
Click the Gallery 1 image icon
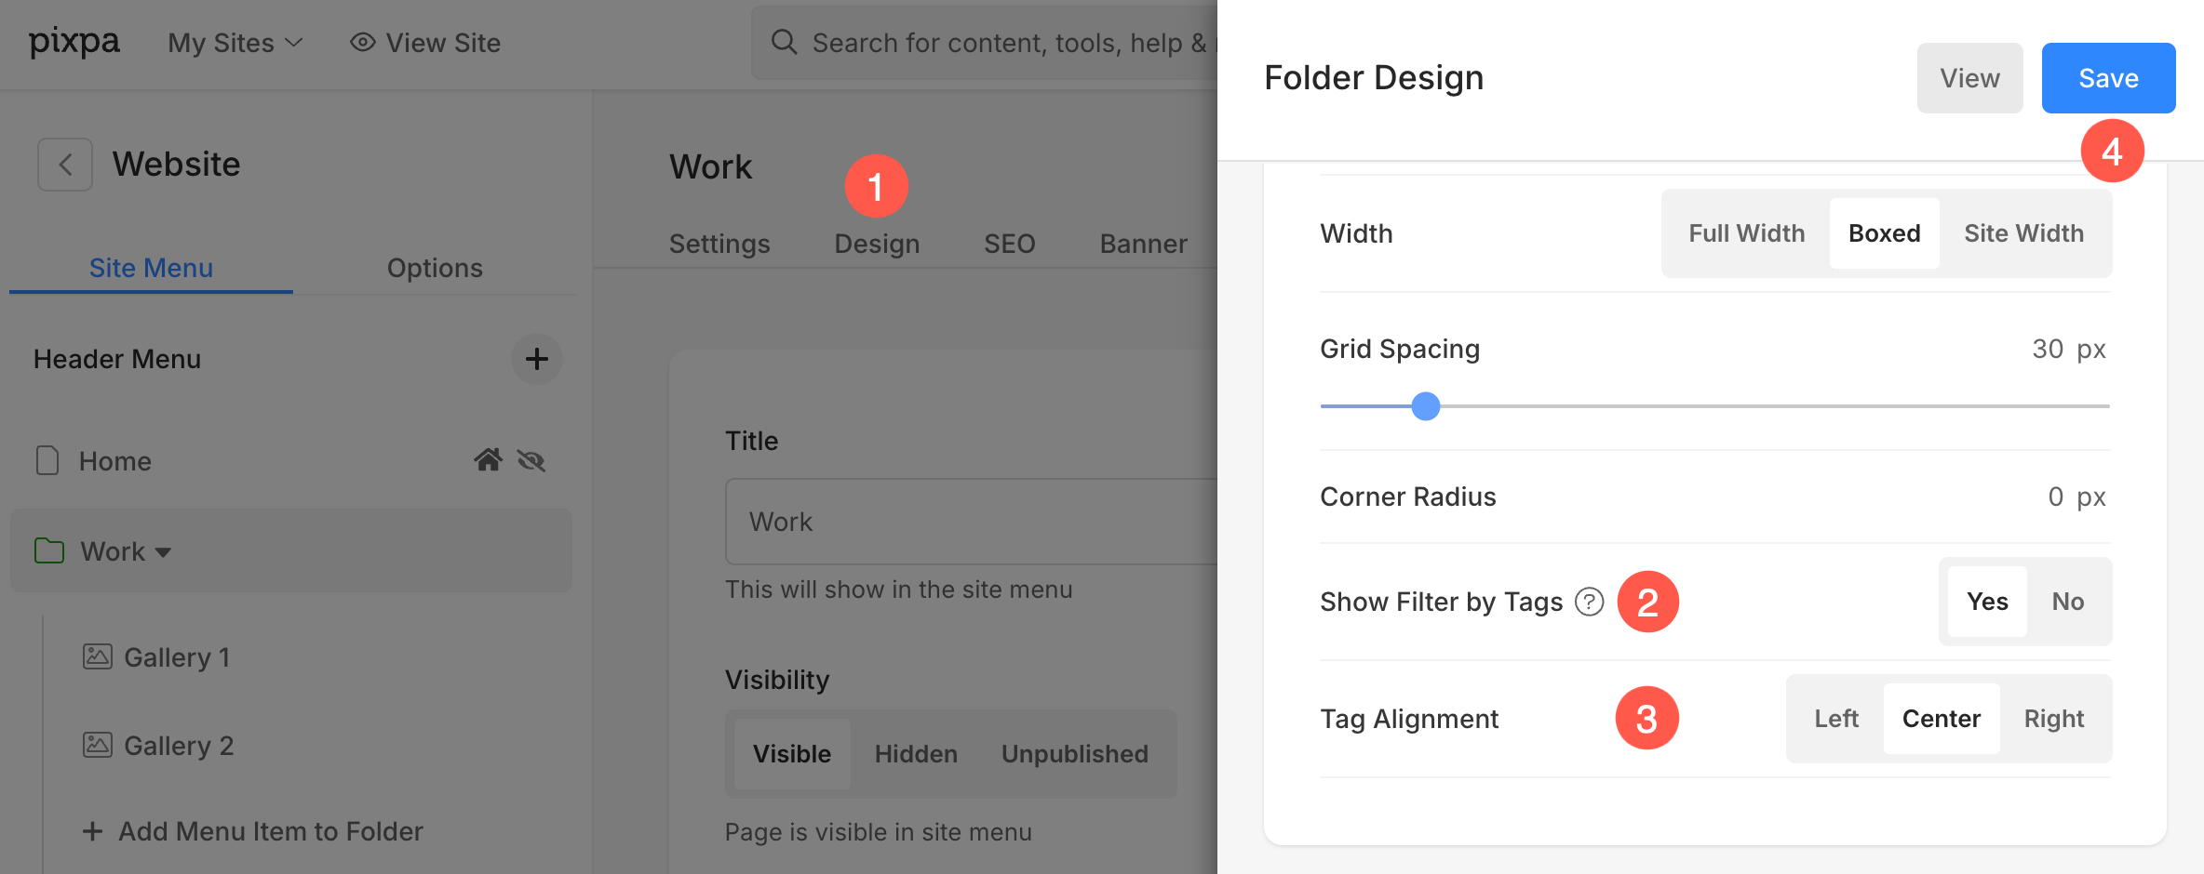[98, 656]
